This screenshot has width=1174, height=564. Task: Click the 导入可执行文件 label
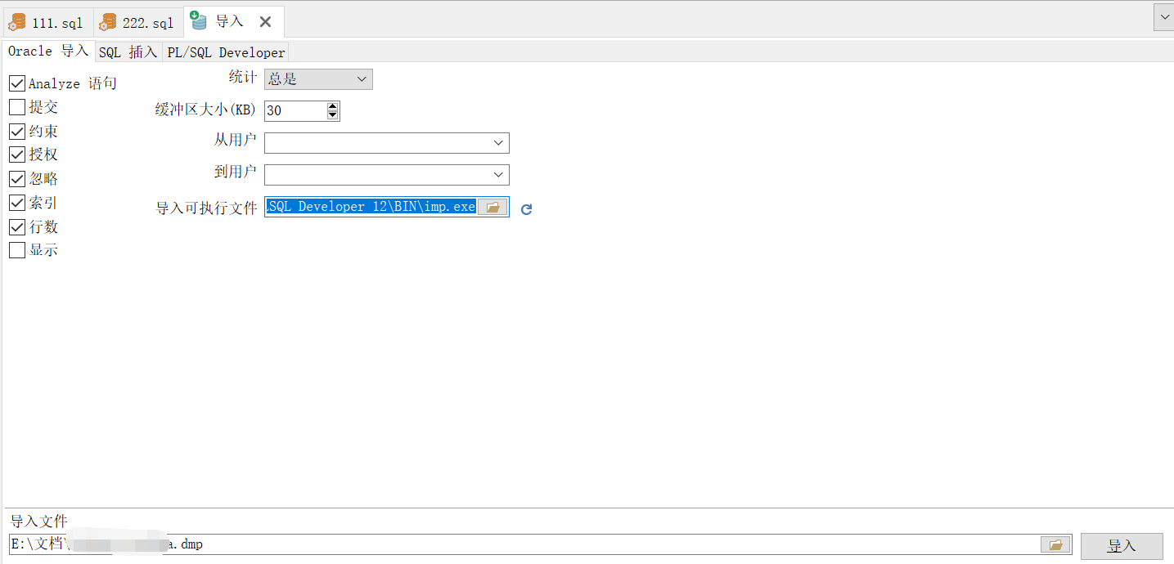tap(206, 208)
